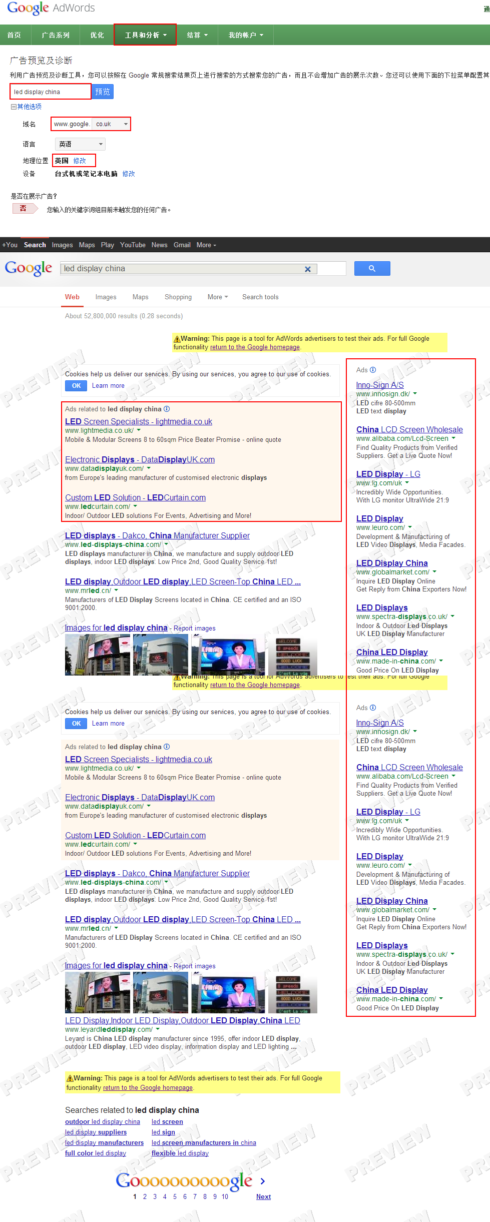Open the 首页 tab
This screenshot has width=490, height=1222.
point(15,35)
